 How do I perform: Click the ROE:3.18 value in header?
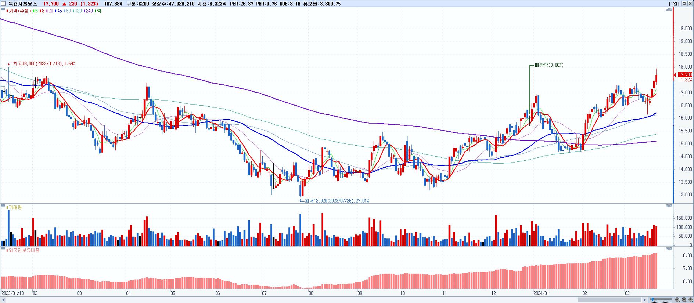pos(290,4)
